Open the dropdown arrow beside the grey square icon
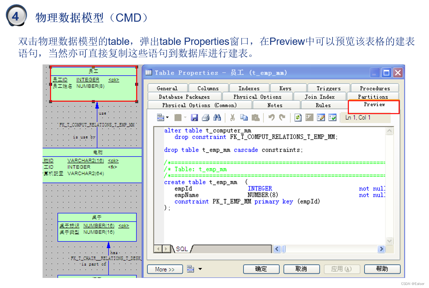 tap(185, 118)
